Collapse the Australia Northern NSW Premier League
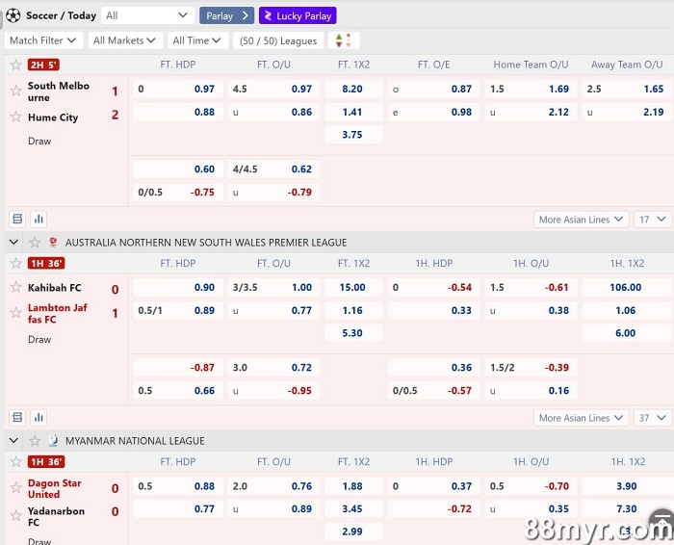The width and height of the screenshot is (674, 545). click(13, 242)
